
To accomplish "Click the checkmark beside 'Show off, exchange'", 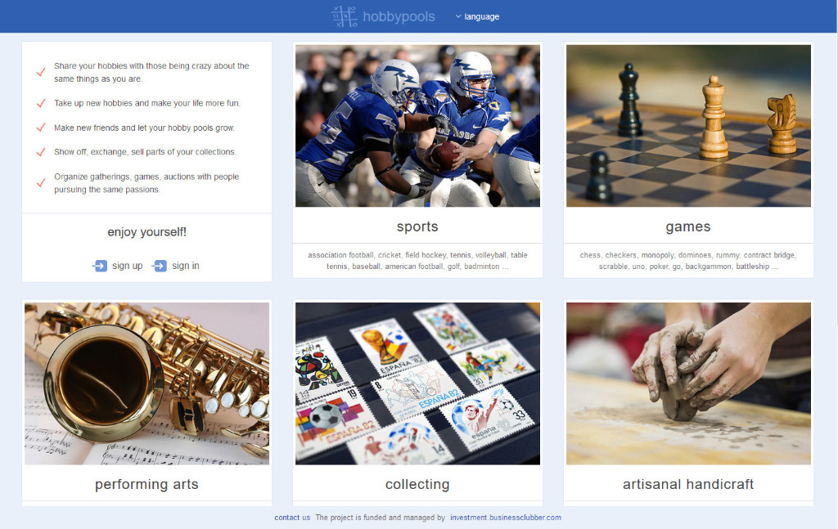I will 41,152.
